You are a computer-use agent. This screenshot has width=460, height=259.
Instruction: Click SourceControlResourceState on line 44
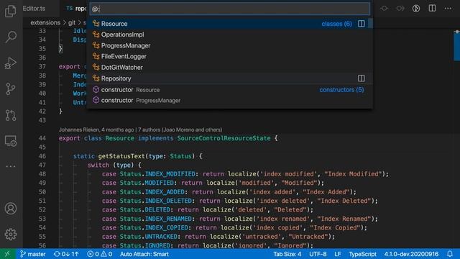coord(224,138)
